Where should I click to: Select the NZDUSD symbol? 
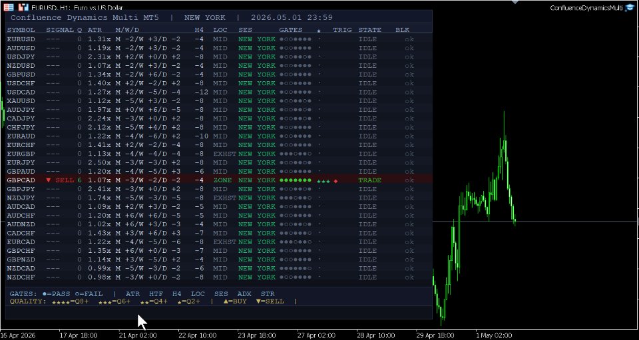coord(21,66)
